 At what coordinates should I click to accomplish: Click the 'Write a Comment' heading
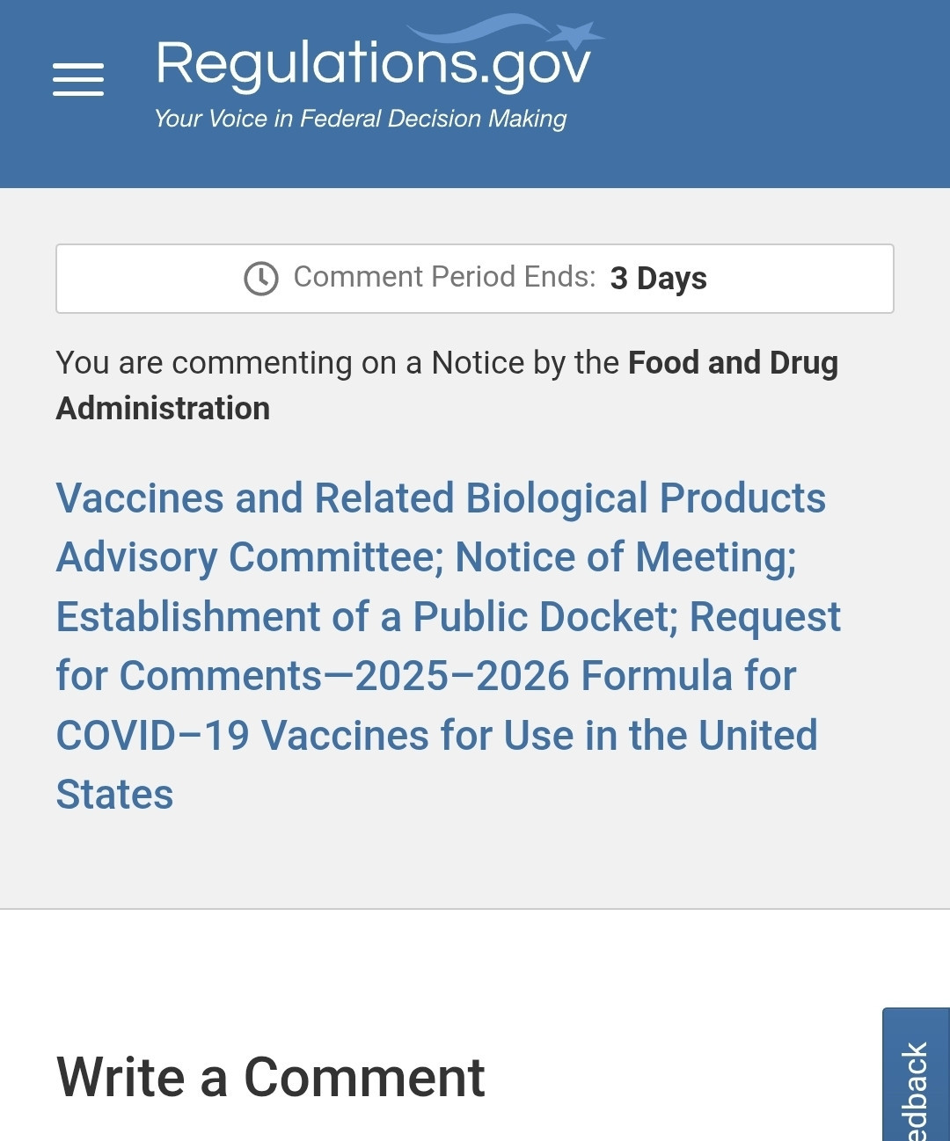pyautogui.click(x=271, y=1077)
